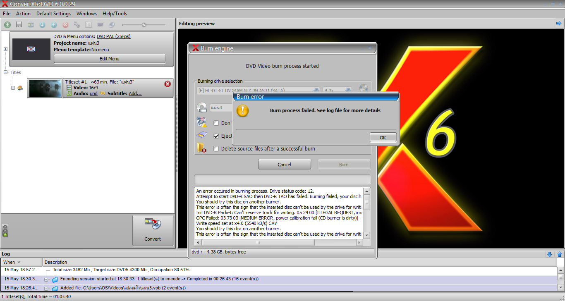This screenshot has width=565, height=301.
Task: Click the When column sort arrow
Action: click(19, 262)
